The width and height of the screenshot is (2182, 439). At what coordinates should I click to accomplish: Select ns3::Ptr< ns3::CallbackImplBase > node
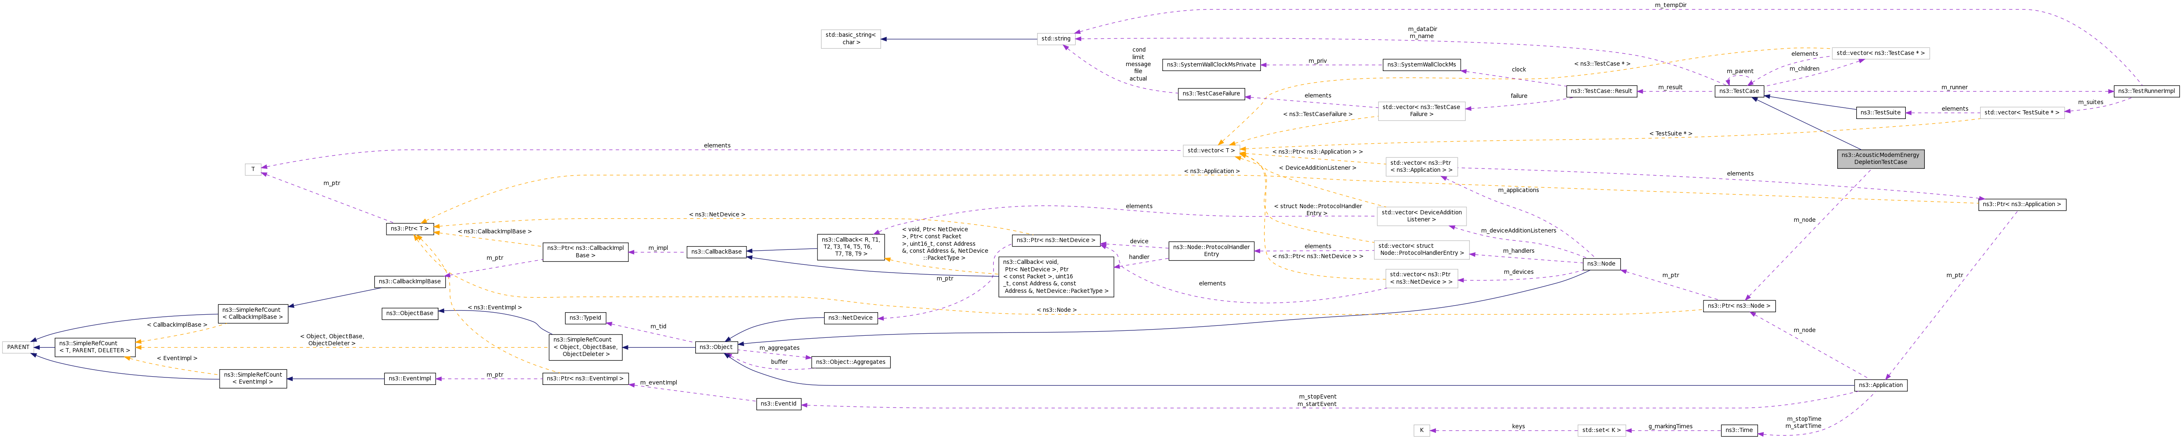pos(585,253)
